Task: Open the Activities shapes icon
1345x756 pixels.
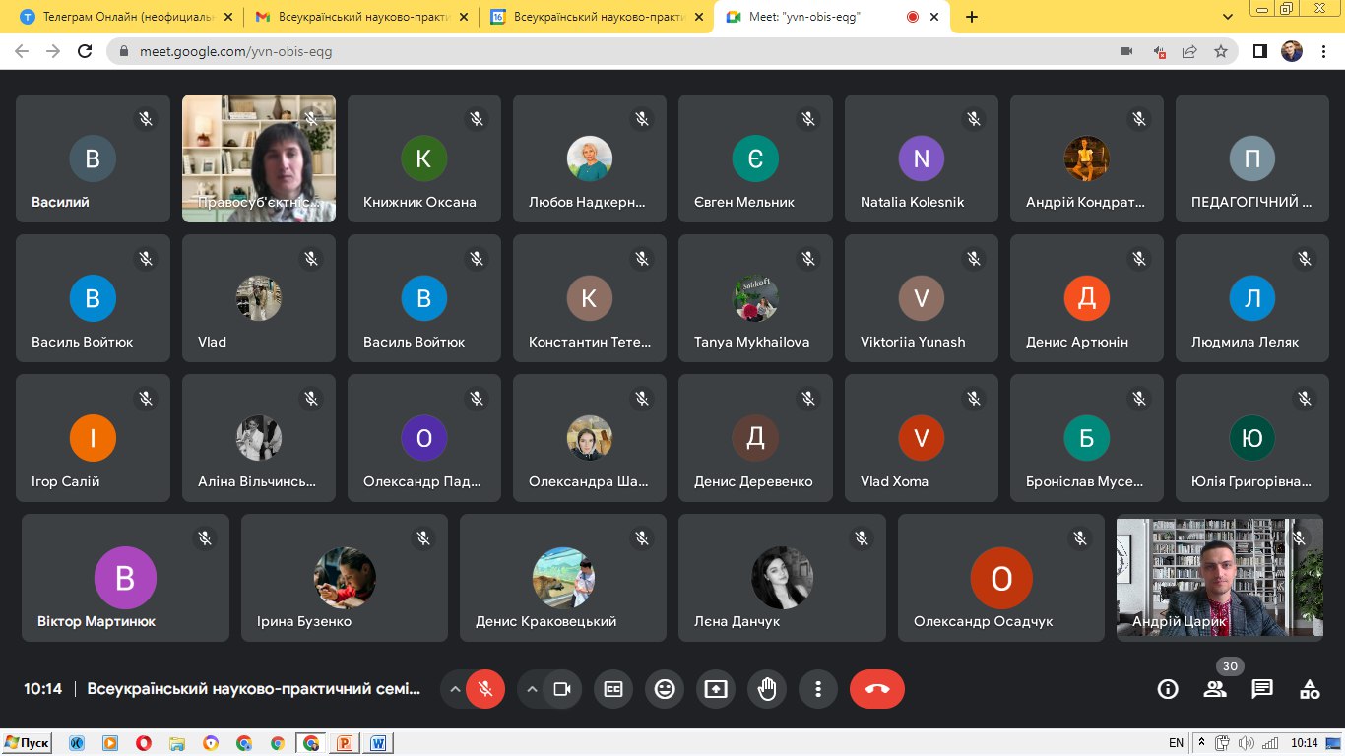Action: click(1310, 689)
